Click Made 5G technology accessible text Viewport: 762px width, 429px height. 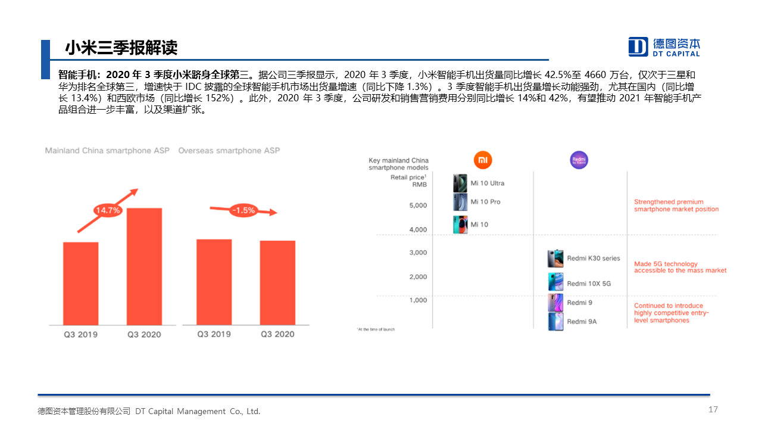pyautogui.click(x=680, y=267)
